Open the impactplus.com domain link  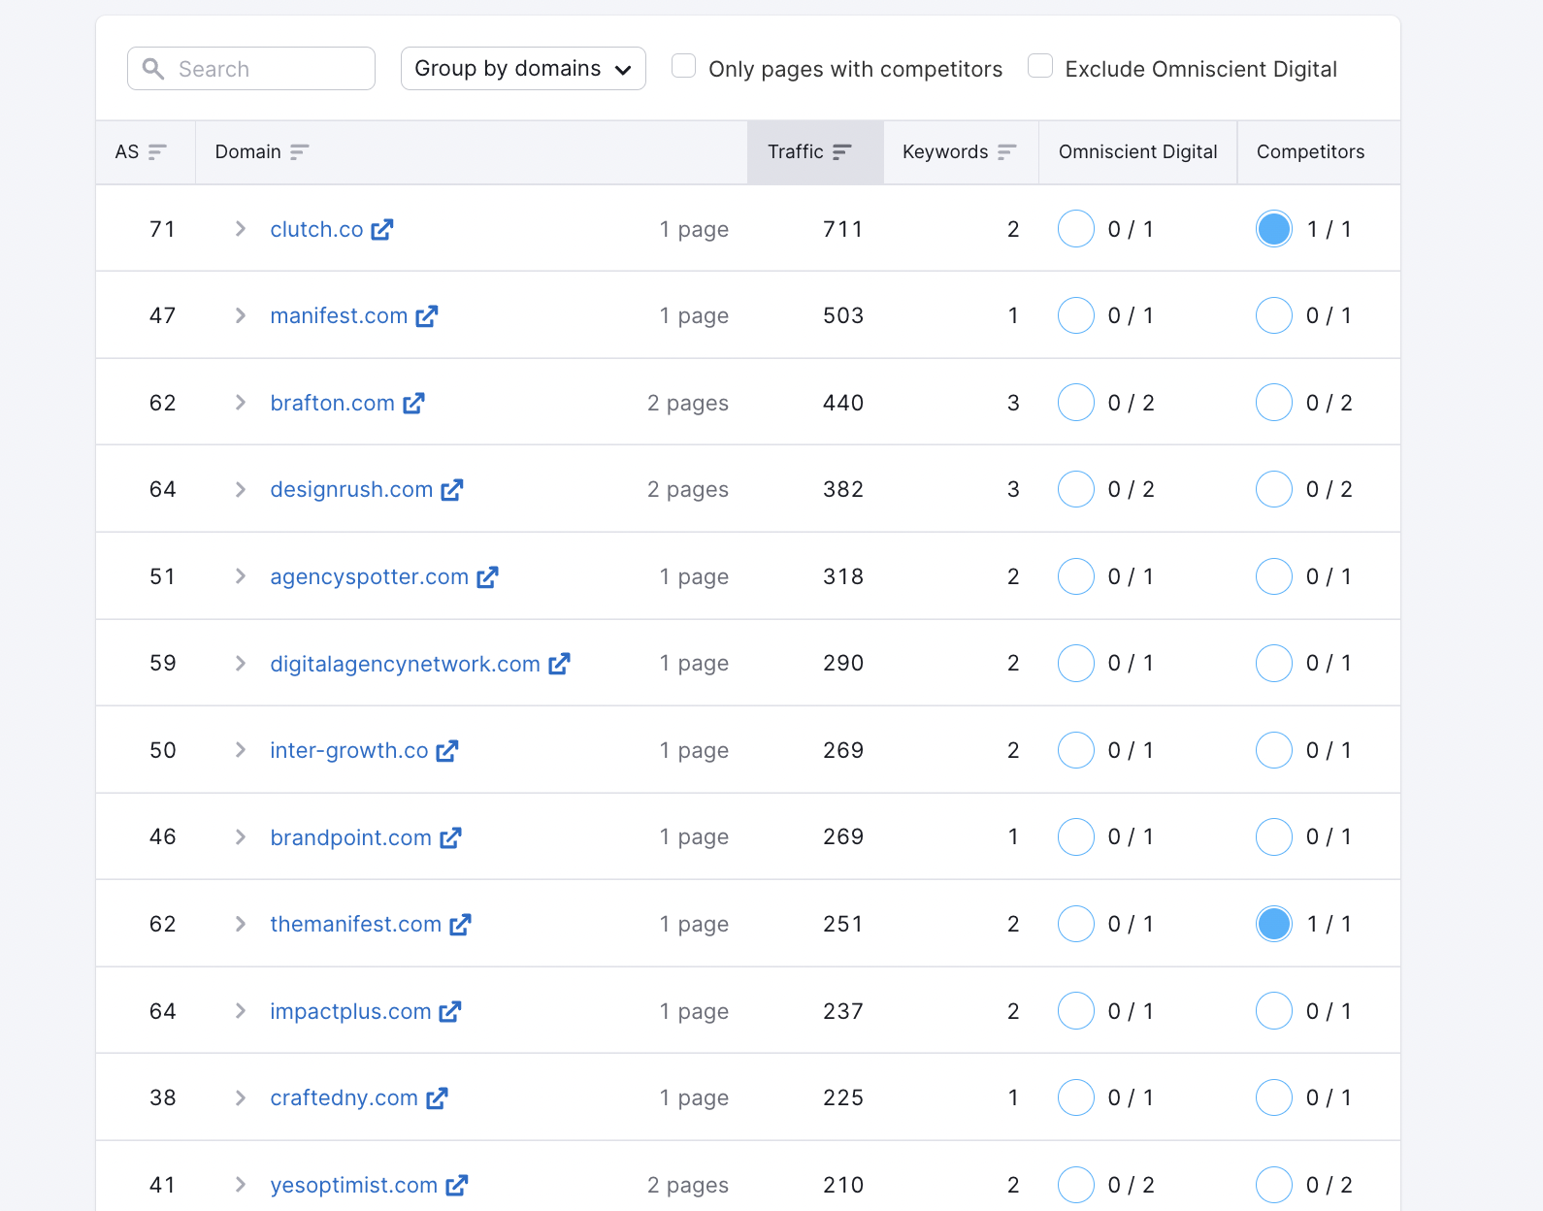point(350,1011)
